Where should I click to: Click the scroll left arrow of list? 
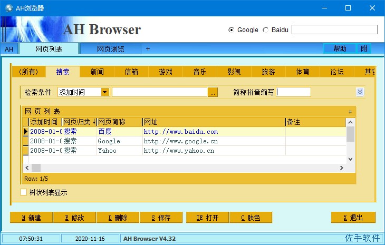27,168
